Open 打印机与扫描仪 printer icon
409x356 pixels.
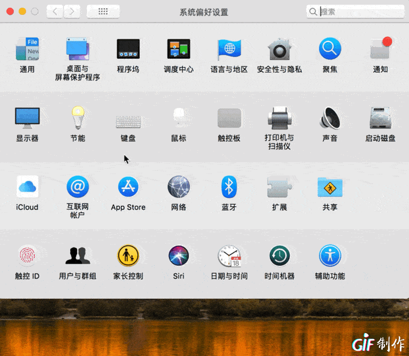(x=279, y=118)
